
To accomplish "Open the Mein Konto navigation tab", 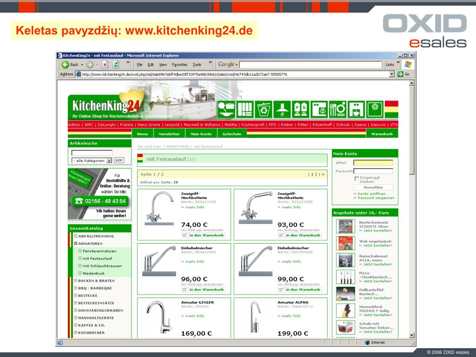I will coord(201,134).
